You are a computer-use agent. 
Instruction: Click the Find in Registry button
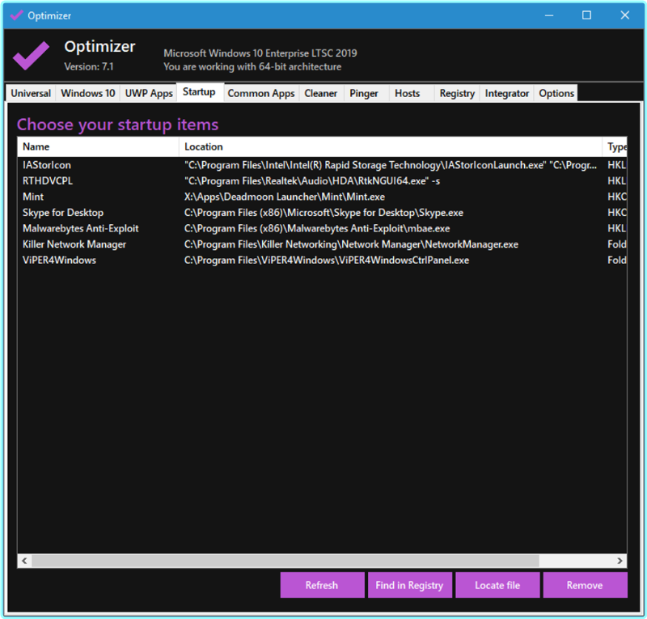[x=409, y=585]
